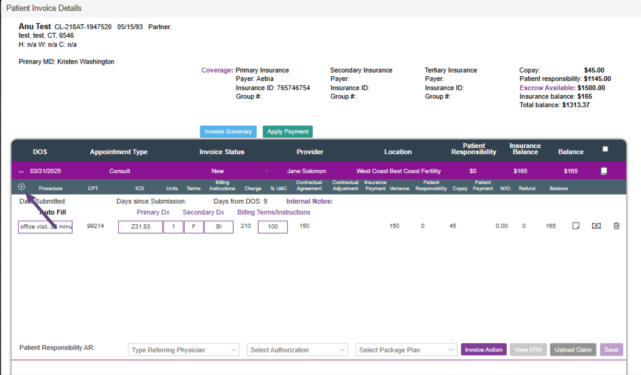
Task: Delete the office visit procedure row
Action: tap(616, 226)
